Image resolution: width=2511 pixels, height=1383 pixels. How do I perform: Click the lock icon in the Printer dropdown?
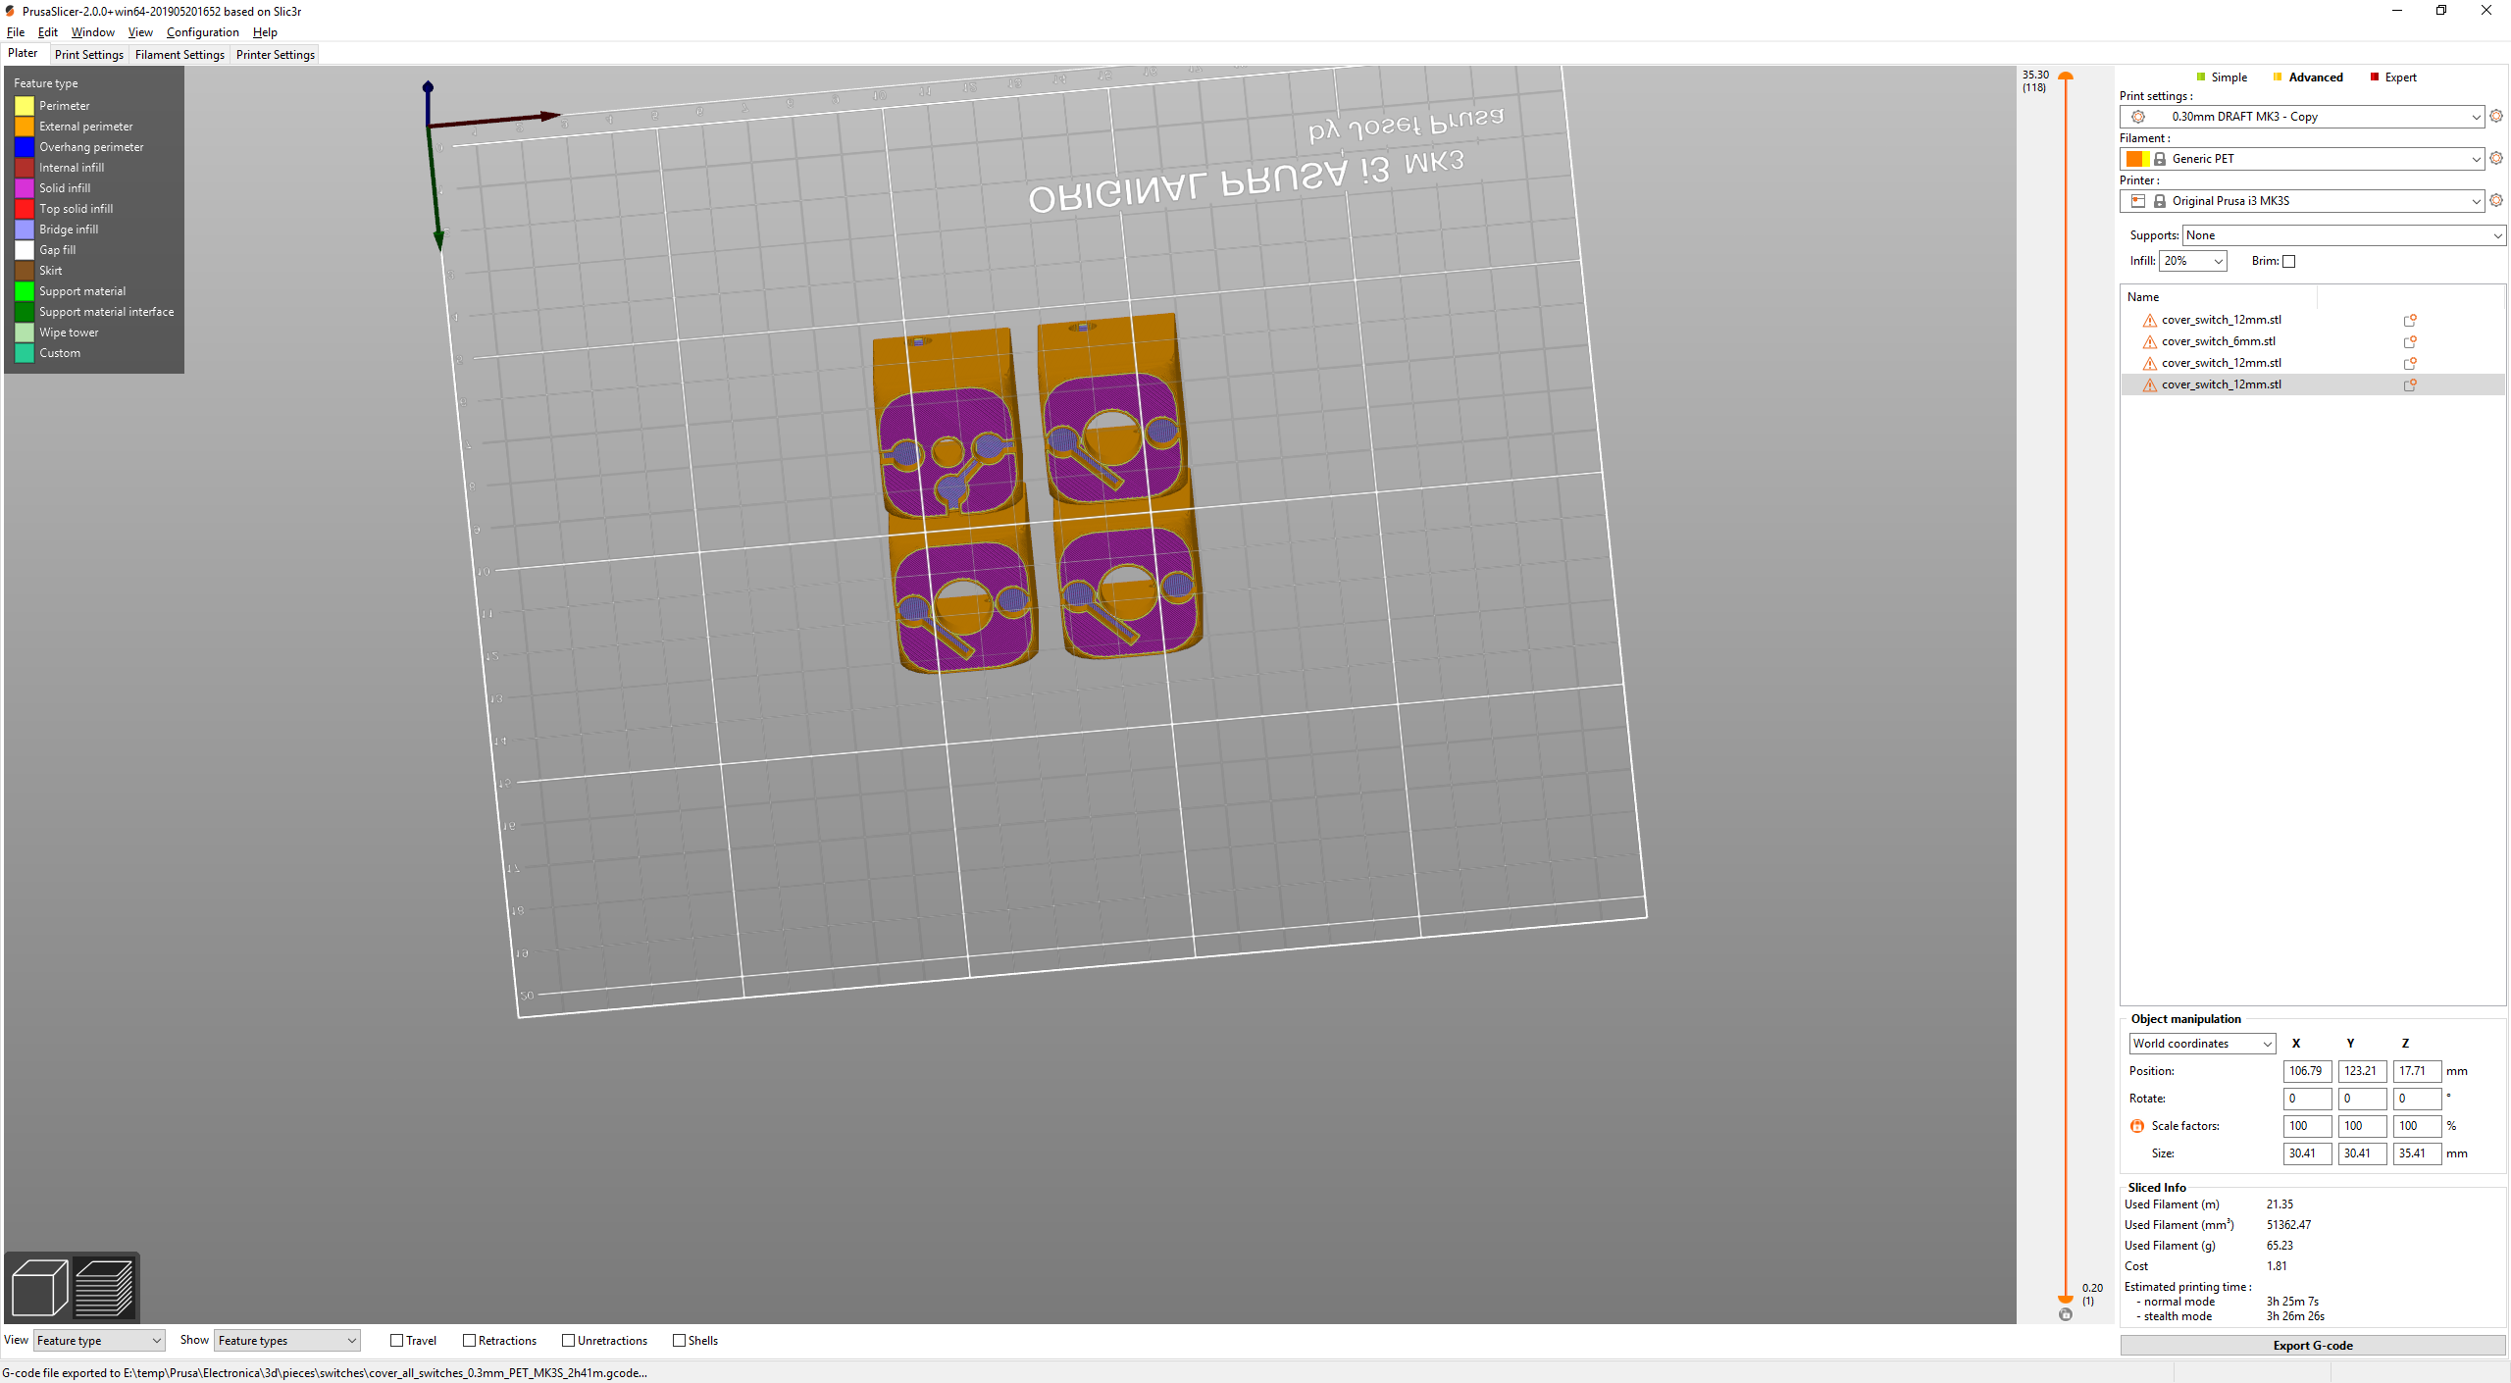coord(2160,201)
